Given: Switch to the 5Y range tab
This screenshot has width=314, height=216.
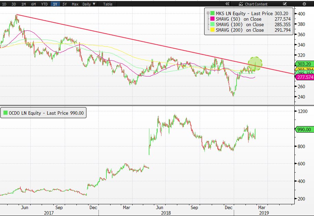Looking at the screenshot, I should (64, 4).
